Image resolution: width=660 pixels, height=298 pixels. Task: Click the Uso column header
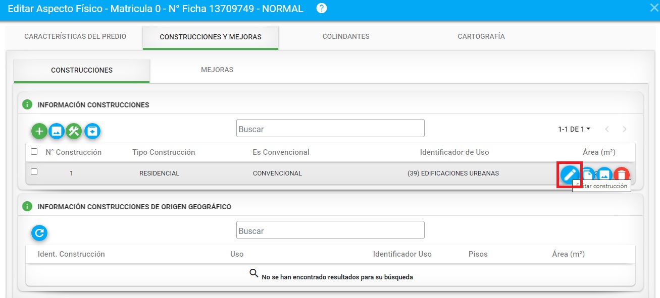click(237, 254)
